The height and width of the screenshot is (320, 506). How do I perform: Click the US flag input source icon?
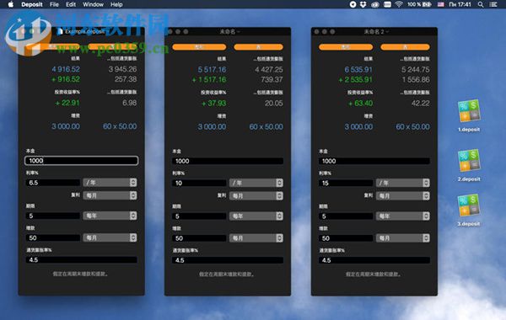pos(441,4)
